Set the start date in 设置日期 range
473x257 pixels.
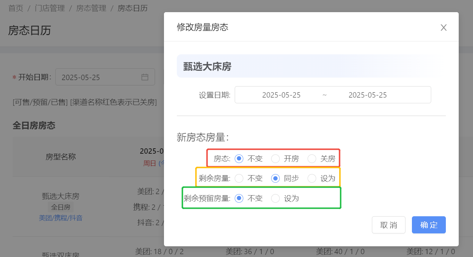point(281,95)
